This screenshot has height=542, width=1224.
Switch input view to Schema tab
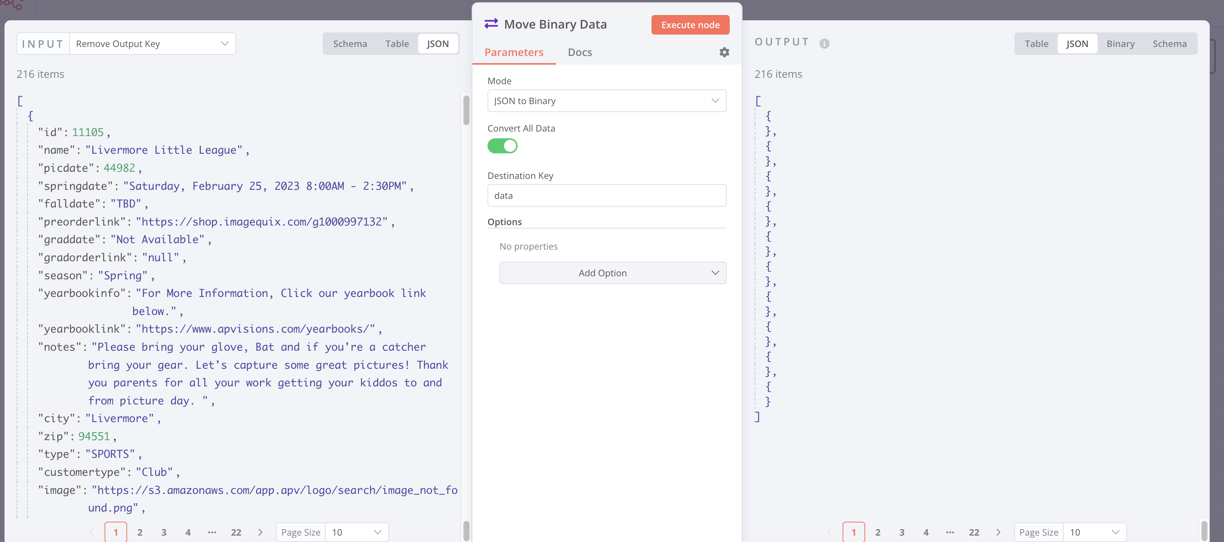pyautogui.click(x=350, y=44)
